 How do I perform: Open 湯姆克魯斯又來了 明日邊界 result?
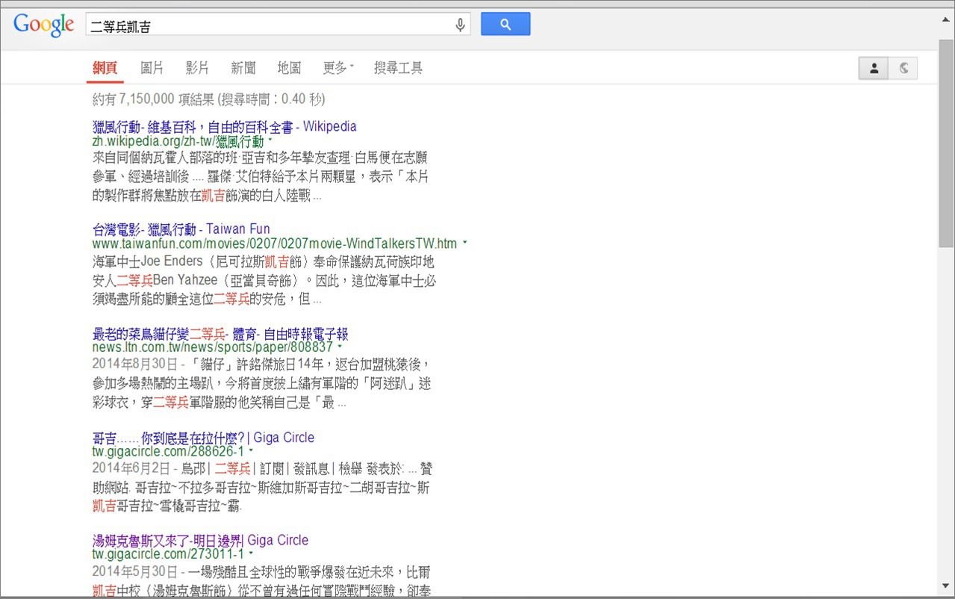(x=200, y=540)
